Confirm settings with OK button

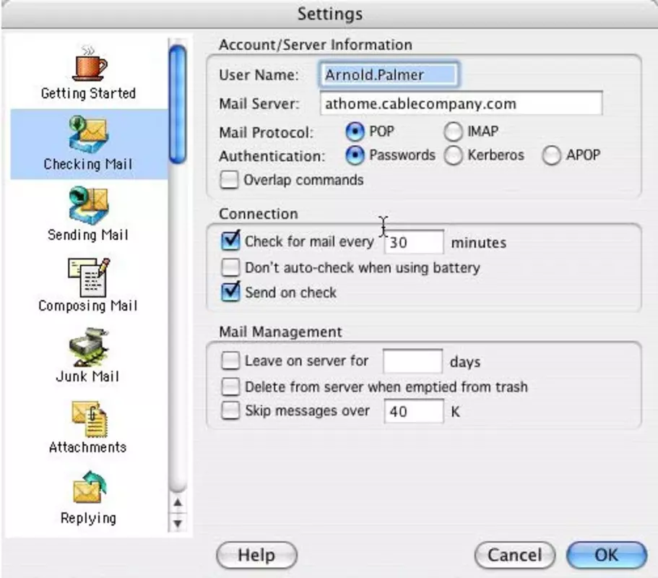pos(607,555)
